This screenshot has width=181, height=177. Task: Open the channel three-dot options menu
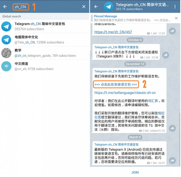(x=175, y=7)
